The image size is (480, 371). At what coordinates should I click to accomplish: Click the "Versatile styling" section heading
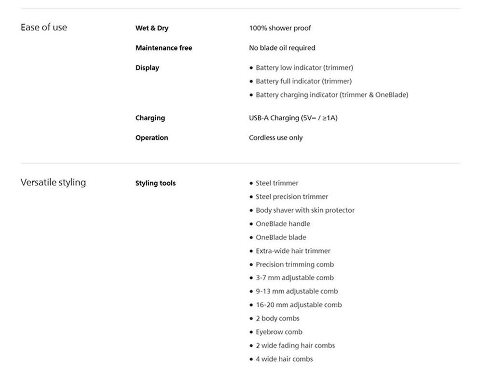click(53, 182)
